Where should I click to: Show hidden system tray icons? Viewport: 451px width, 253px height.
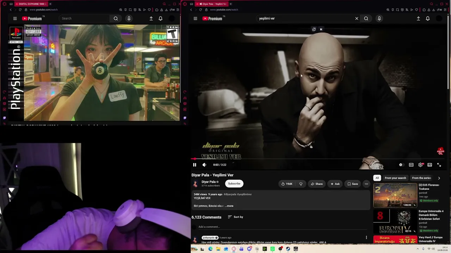coord(418,249)
